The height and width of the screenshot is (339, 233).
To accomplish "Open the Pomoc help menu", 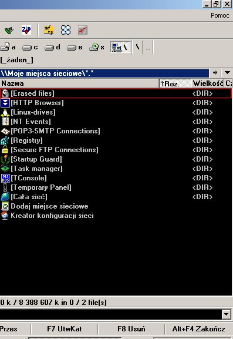I will [220, 15].
